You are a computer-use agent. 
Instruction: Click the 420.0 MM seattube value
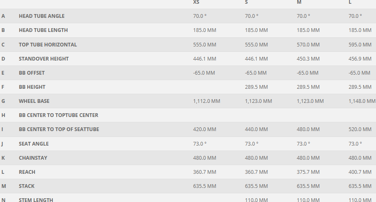(204, 129)
